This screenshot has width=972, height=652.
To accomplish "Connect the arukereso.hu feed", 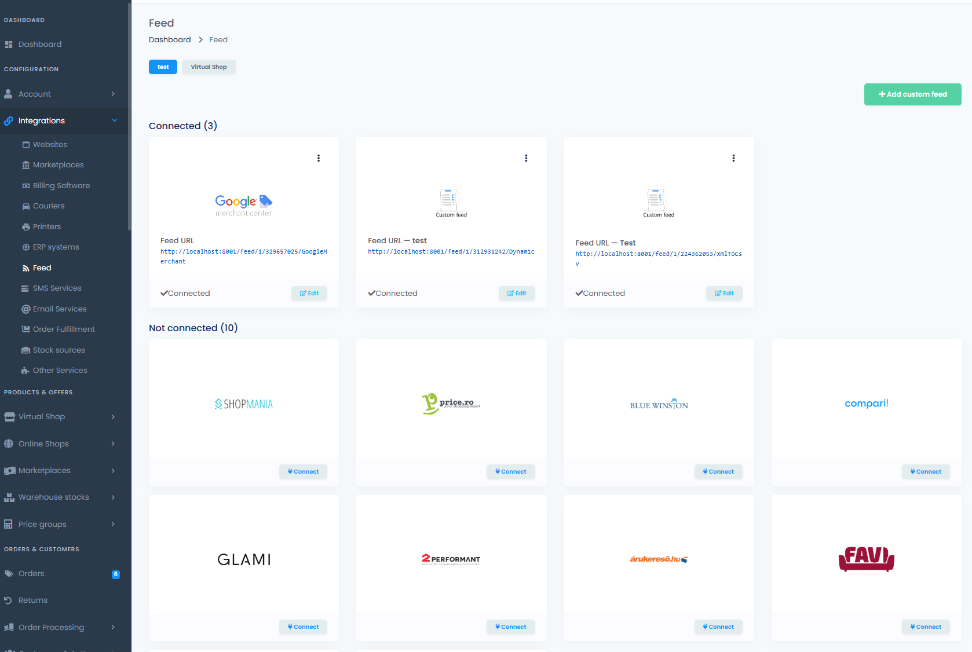I will (x=718, y=627).
